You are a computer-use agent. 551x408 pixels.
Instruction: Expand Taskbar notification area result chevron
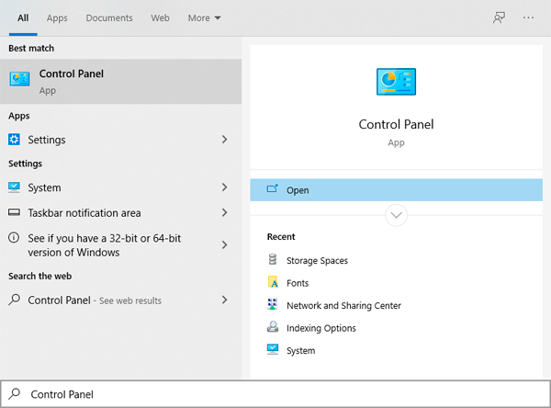pyautogui.click(x=225, y=212)
